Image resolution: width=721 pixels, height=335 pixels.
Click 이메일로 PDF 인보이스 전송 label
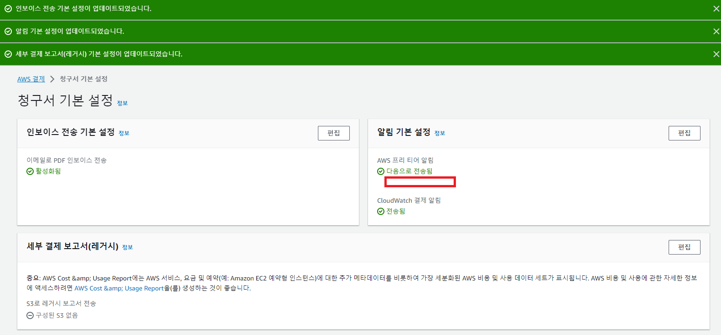pyautogui.click(x=66, y=160)
